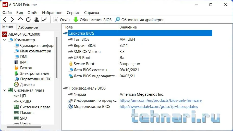Select Системная плата child tree item
Viewport: 233px width, 131px height.
[x=32, y=107]
